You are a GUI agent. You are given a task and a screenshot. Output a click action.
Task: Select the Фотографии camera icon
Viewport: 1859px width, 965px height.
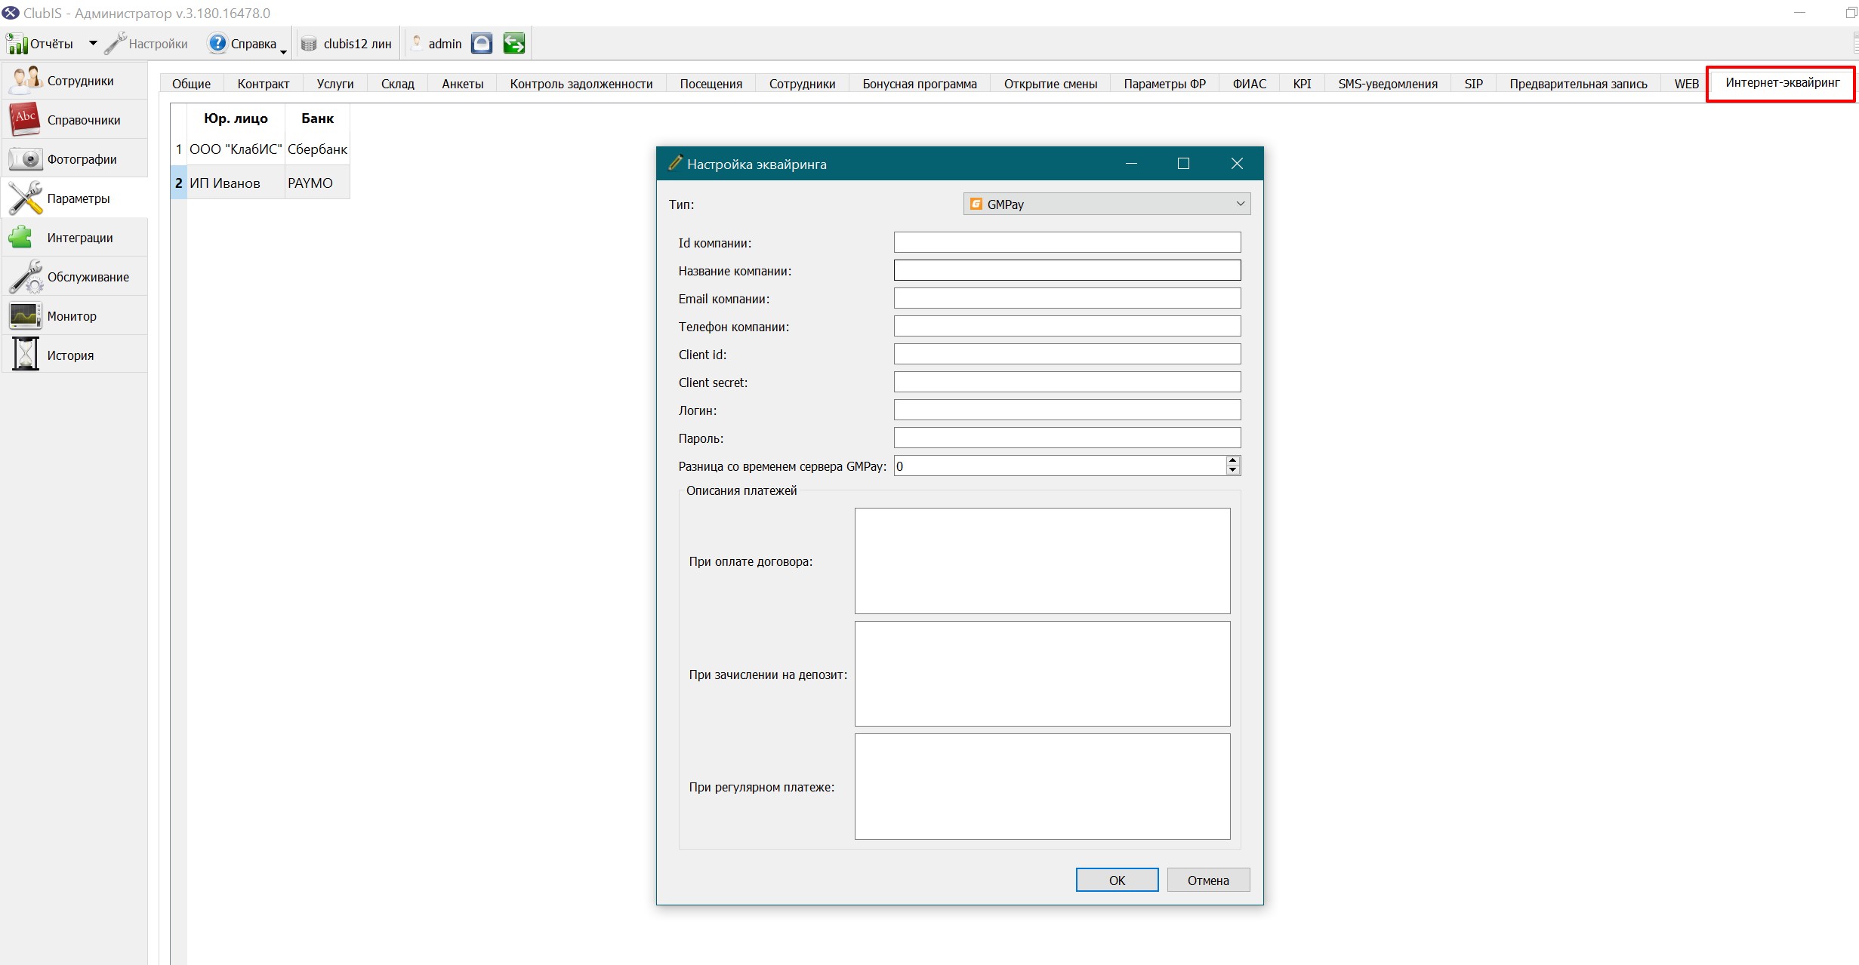click(25, 158)
